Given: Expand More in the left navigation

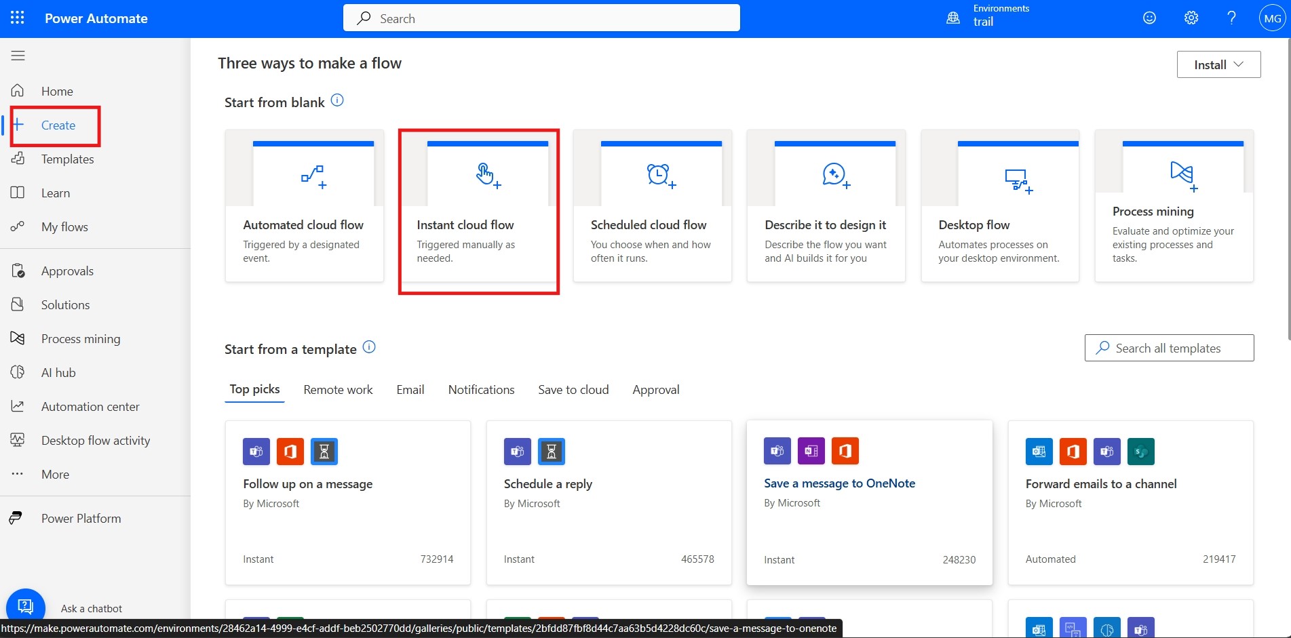Looking at the screenshot, I should [54, 475].
